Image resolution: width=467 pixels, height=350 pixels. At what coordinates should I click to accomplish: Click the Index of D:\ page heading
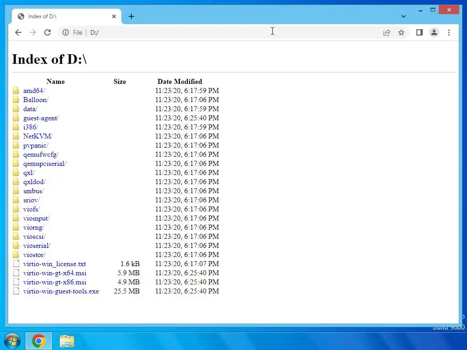pyautogui.click(x=49, y=59)
